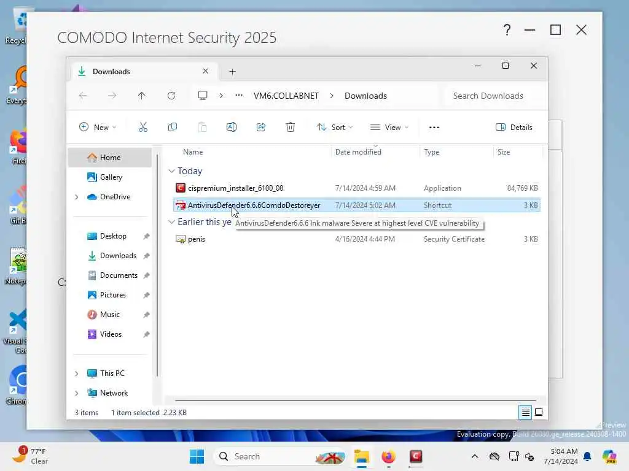Switch to details list view icon

pos(525,412)
